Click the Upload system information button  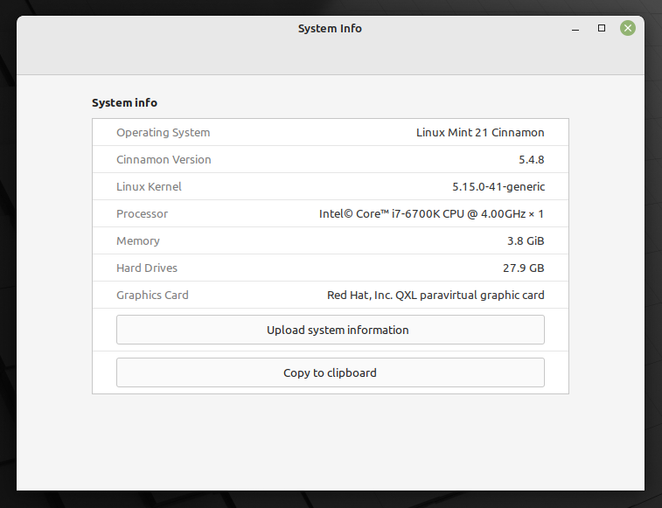pos(331,330)
